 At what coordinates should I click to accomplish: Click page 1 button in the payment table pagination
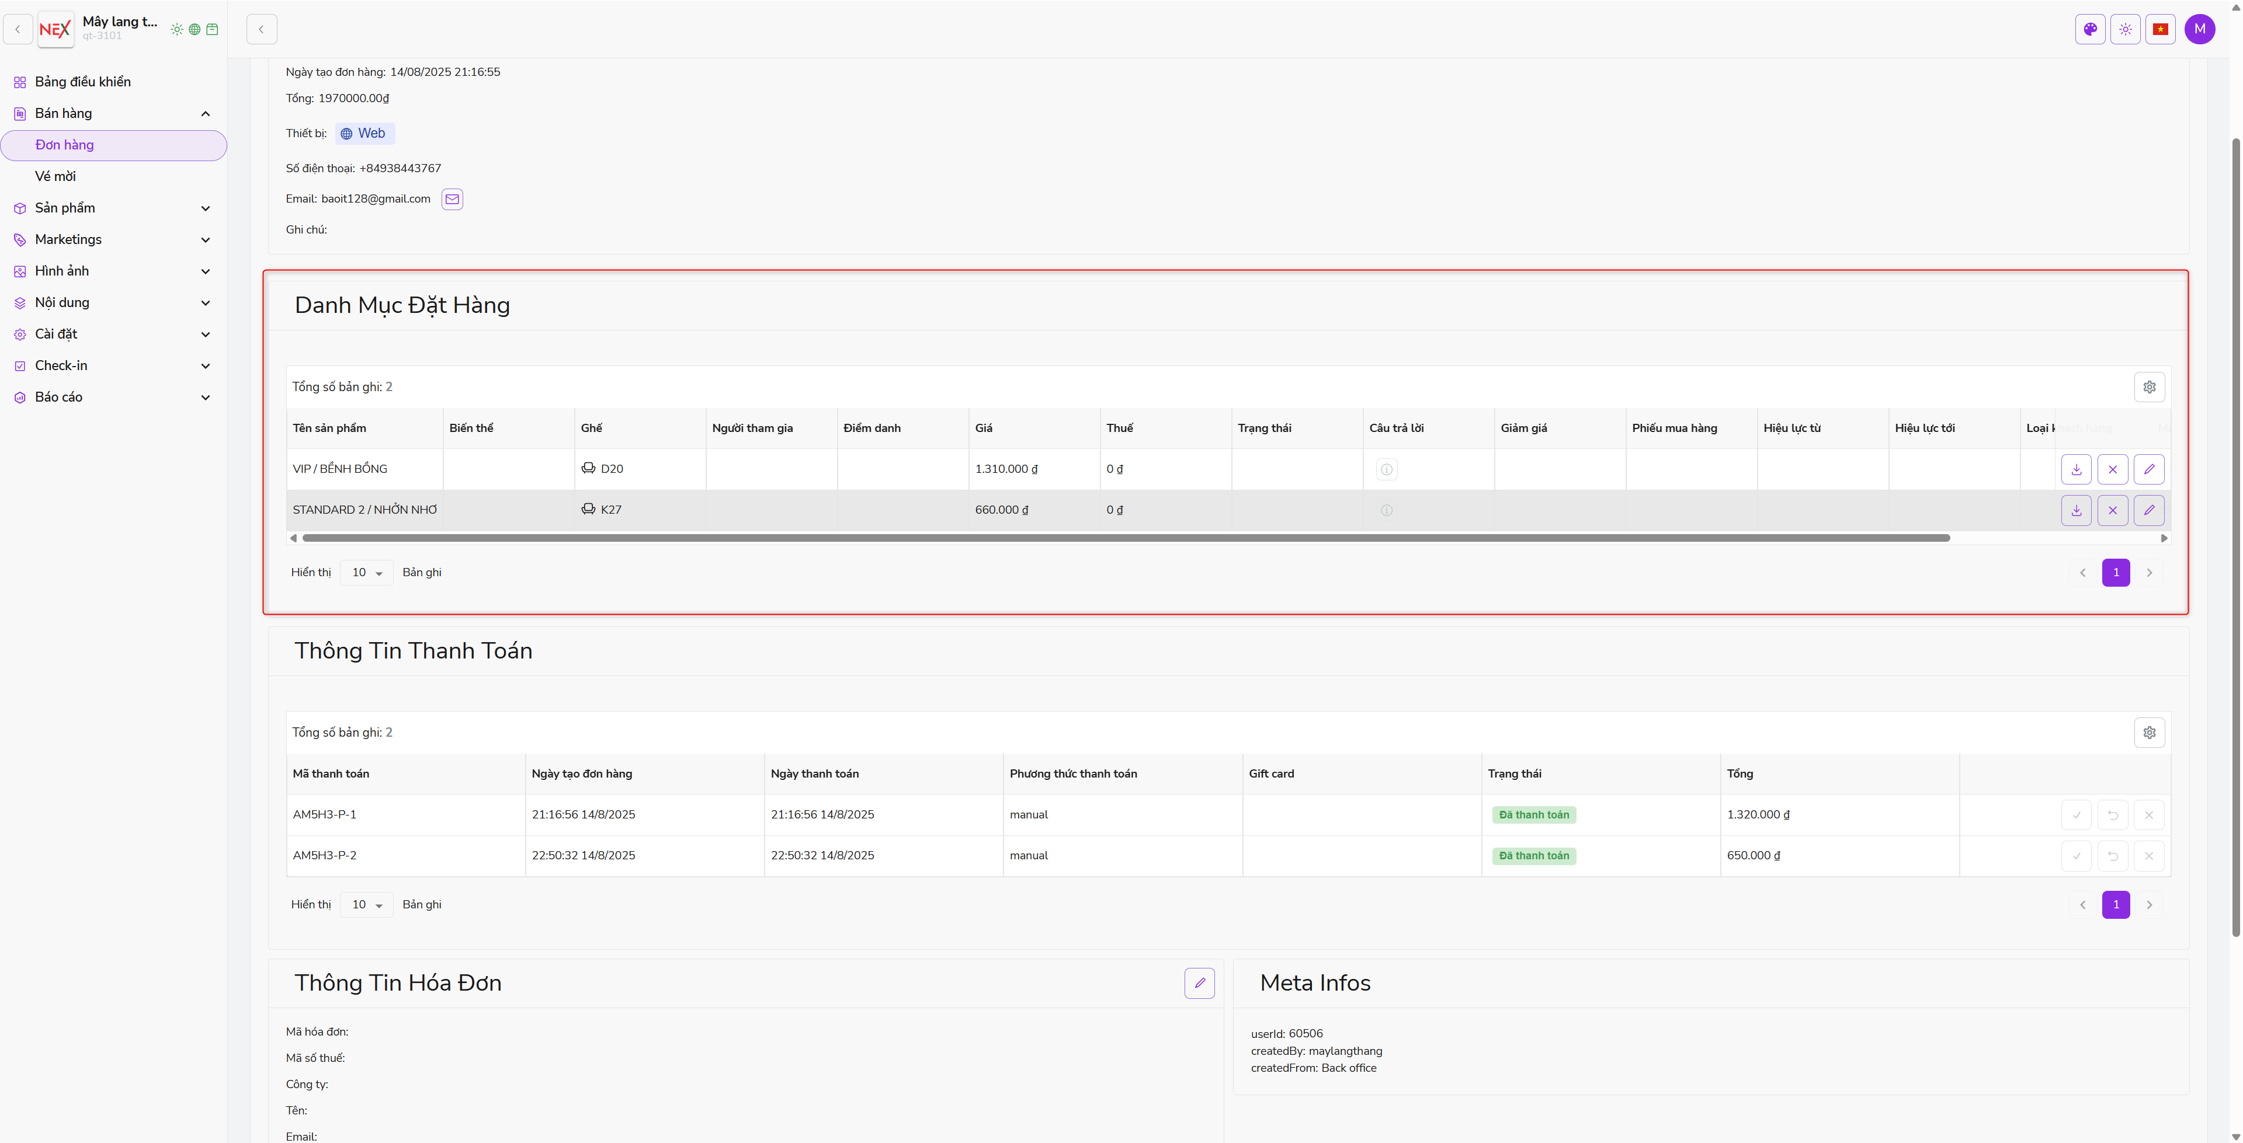(x=2116, y=904)
